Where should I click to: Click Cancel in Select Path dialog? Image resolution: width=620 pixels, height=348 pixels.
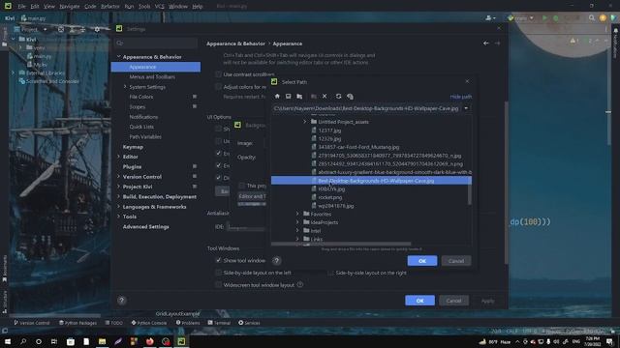pyautogui.click(x=456, y=261)
